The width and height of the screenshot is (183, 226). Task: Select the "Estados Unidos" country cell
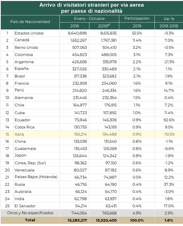(x=29, y=33)
